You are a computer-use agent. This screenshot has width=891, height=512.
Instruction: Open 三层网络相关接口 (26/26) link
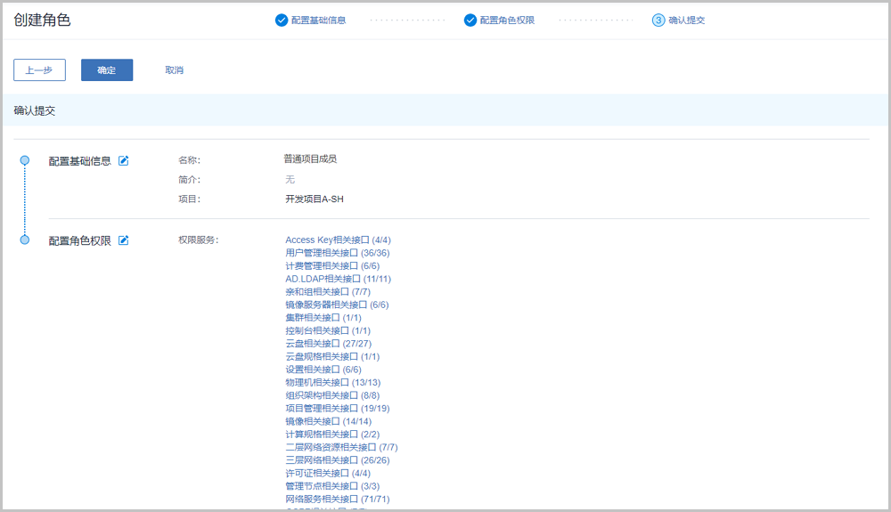pyautogui.click(x=337, y=460)
